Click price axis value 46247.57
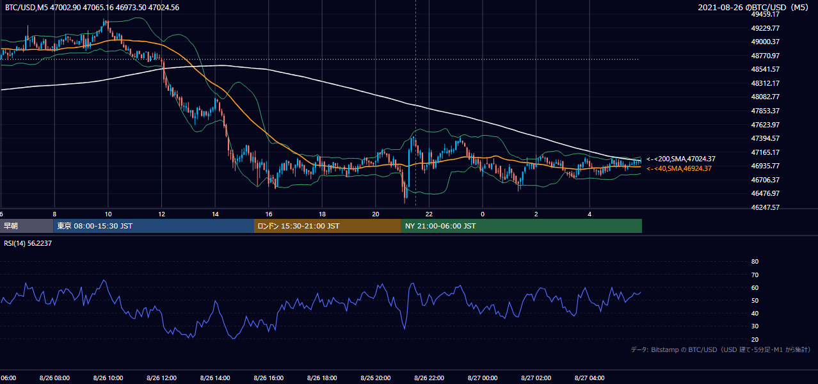This screenshot has width=818, height=384. [x=765, y=207]
